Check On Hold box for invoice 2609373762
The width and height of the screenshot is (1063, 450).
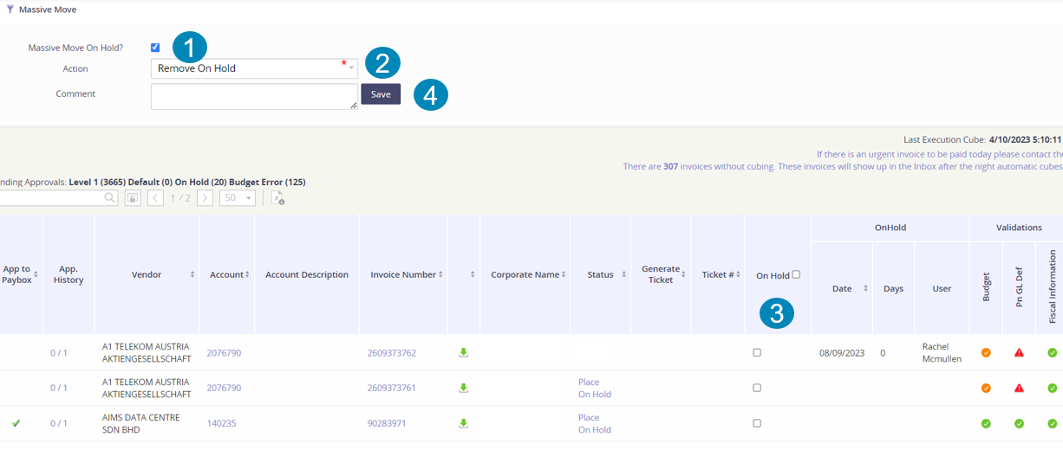(757, 352)
